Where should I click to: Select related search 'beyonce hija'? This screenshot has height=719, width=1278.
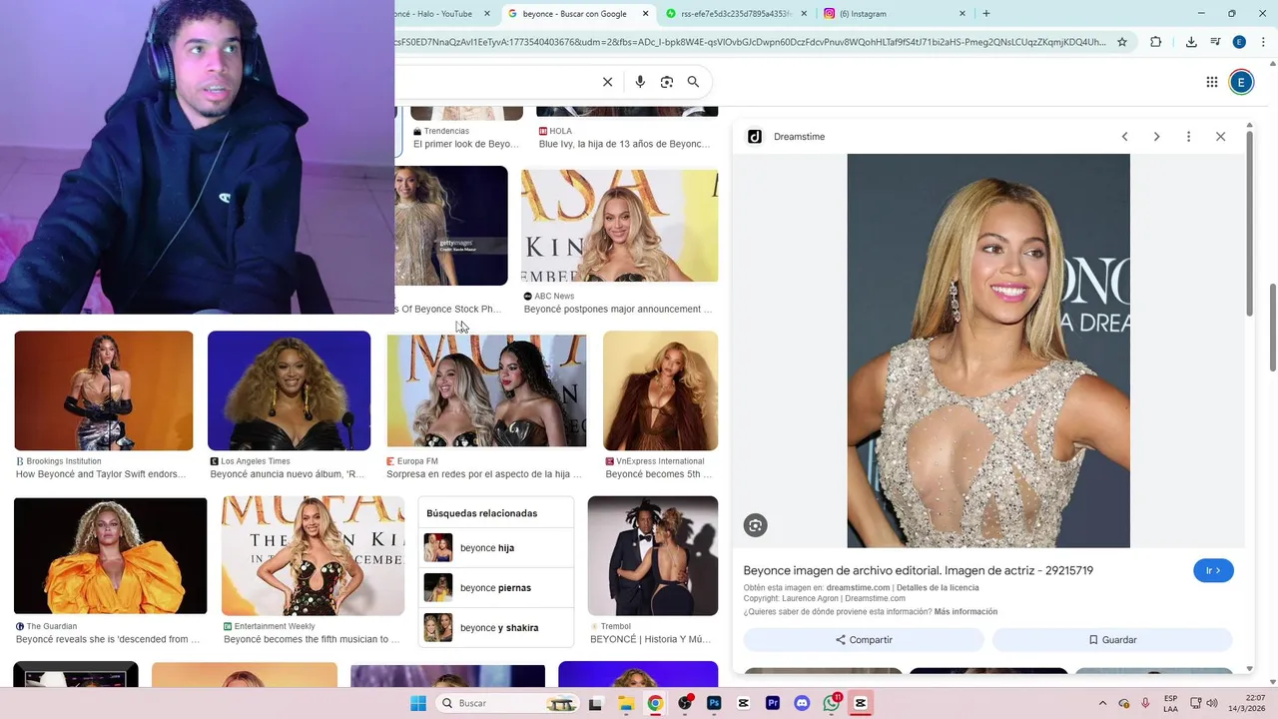[496, 548]
